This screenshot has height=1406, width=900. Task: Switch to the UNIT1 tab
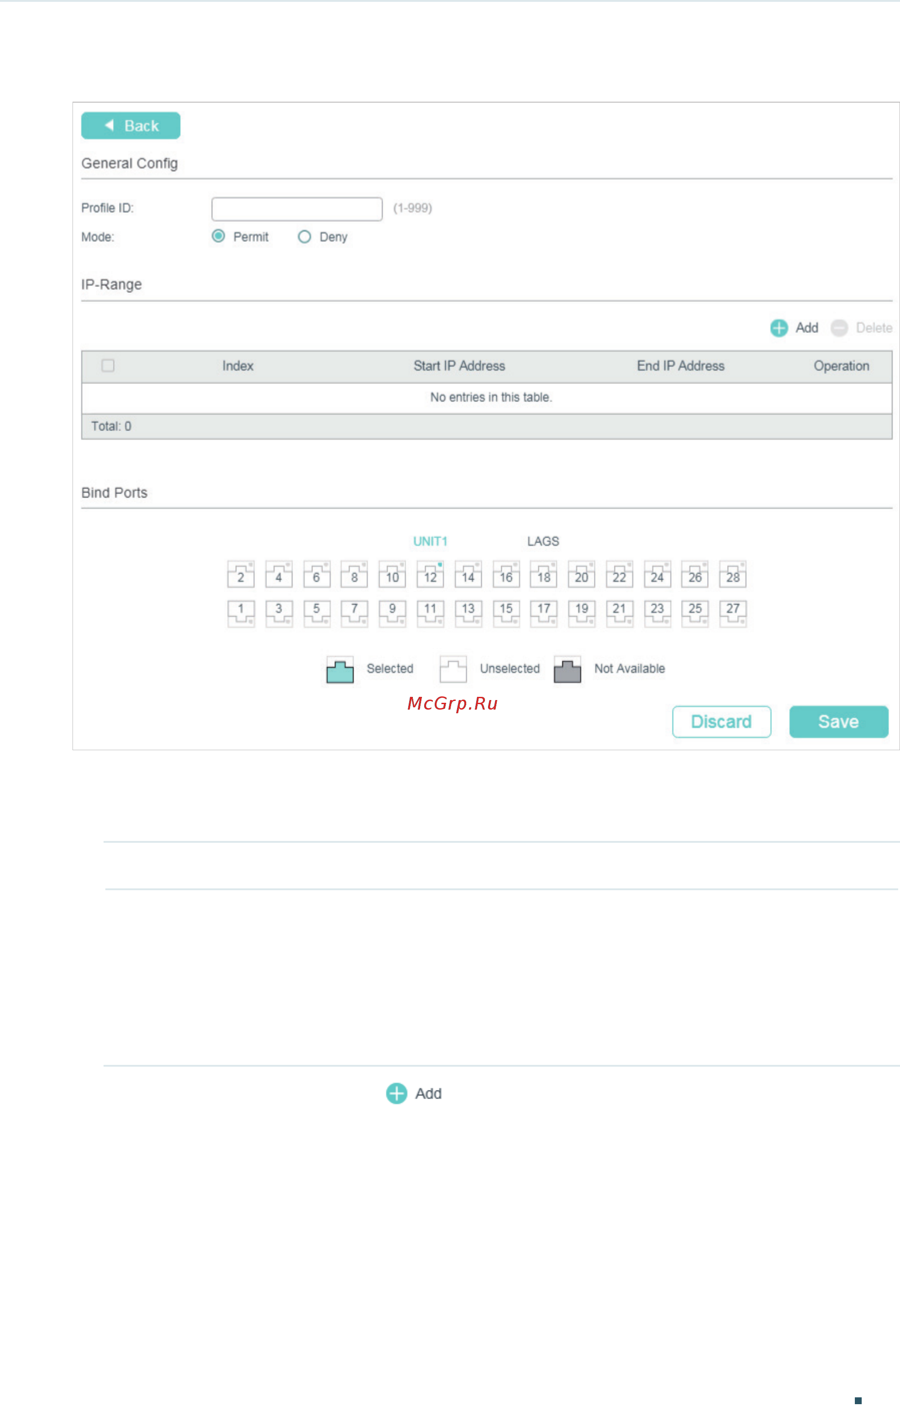(430, 541)
